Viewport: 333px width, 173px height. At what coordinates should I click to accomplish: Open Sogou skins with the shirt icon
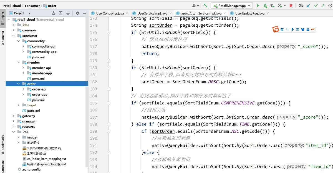coord(302,30)
